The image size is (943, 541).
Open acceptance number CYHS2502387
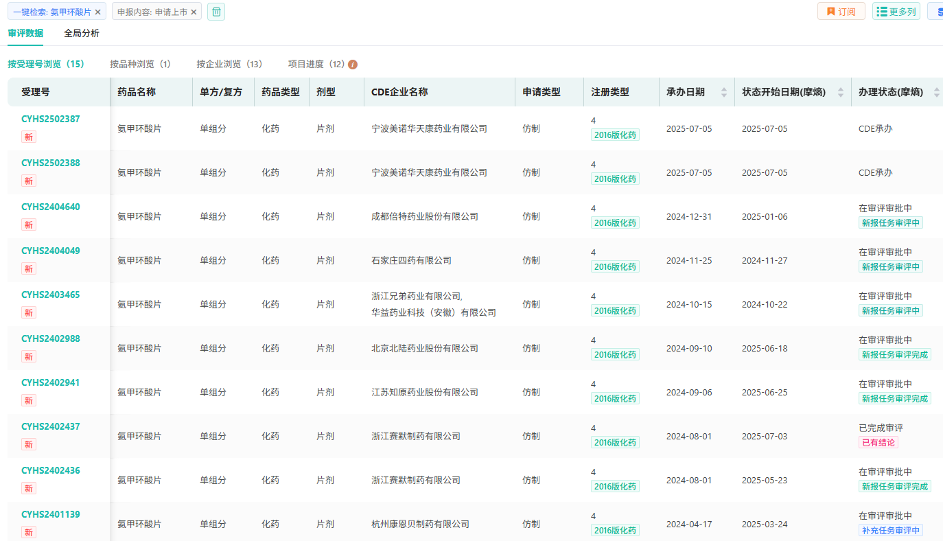[x=51, y=119]
